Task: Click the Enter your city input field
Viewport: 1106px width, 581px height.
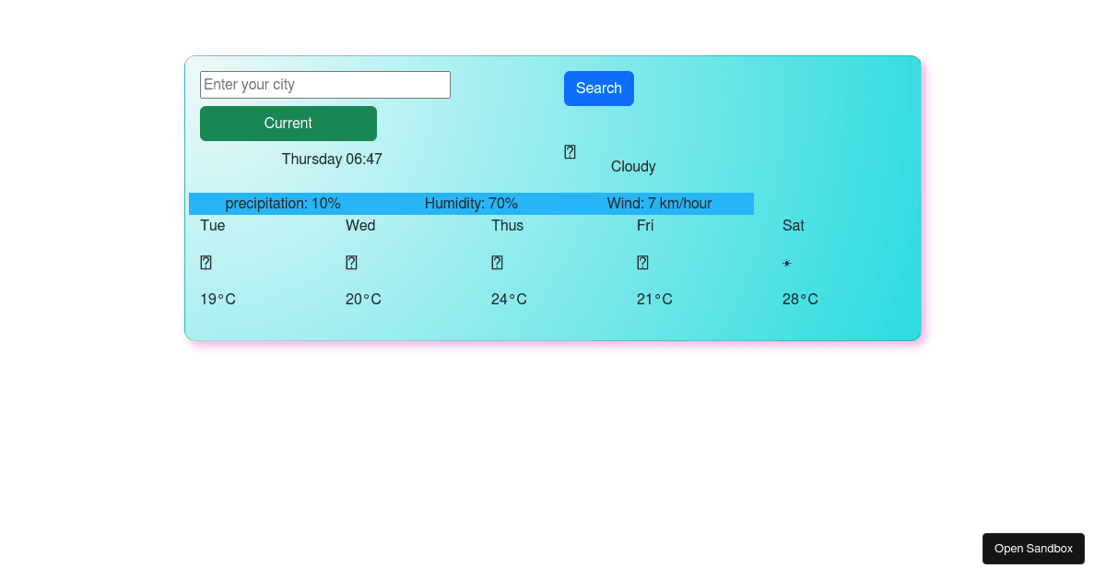Action: click(x=324, y=84)
